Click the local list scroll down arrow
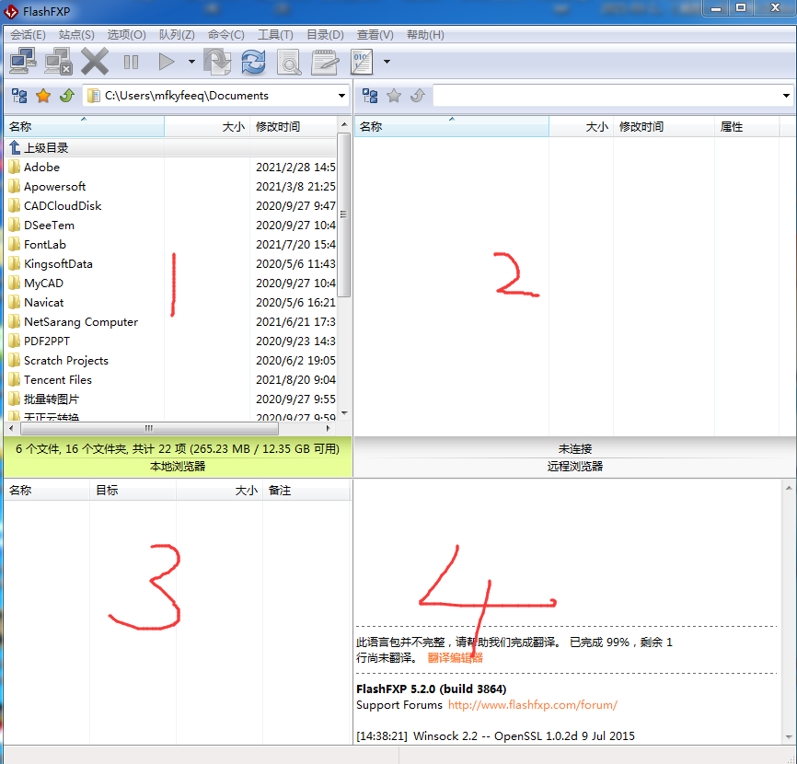The image size is (797, 764). click(344, 412)
